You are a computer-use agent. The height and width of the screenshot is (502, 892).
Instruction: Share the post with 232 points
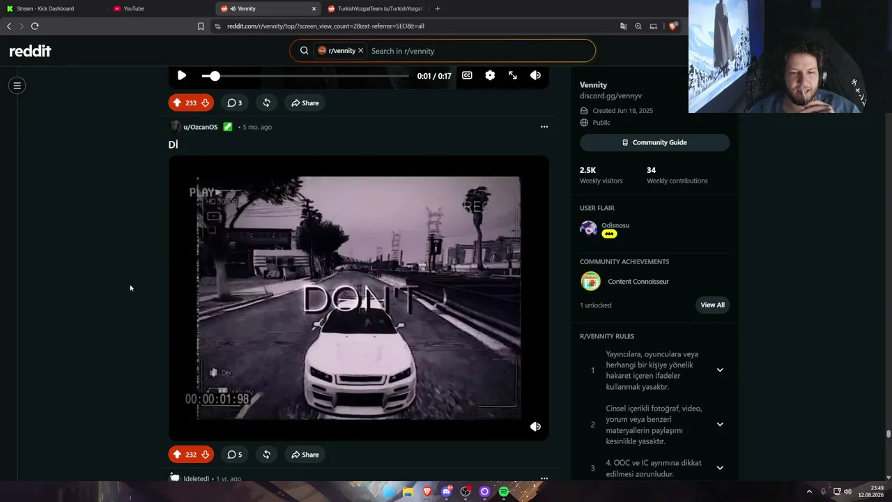tap(305, 455)
